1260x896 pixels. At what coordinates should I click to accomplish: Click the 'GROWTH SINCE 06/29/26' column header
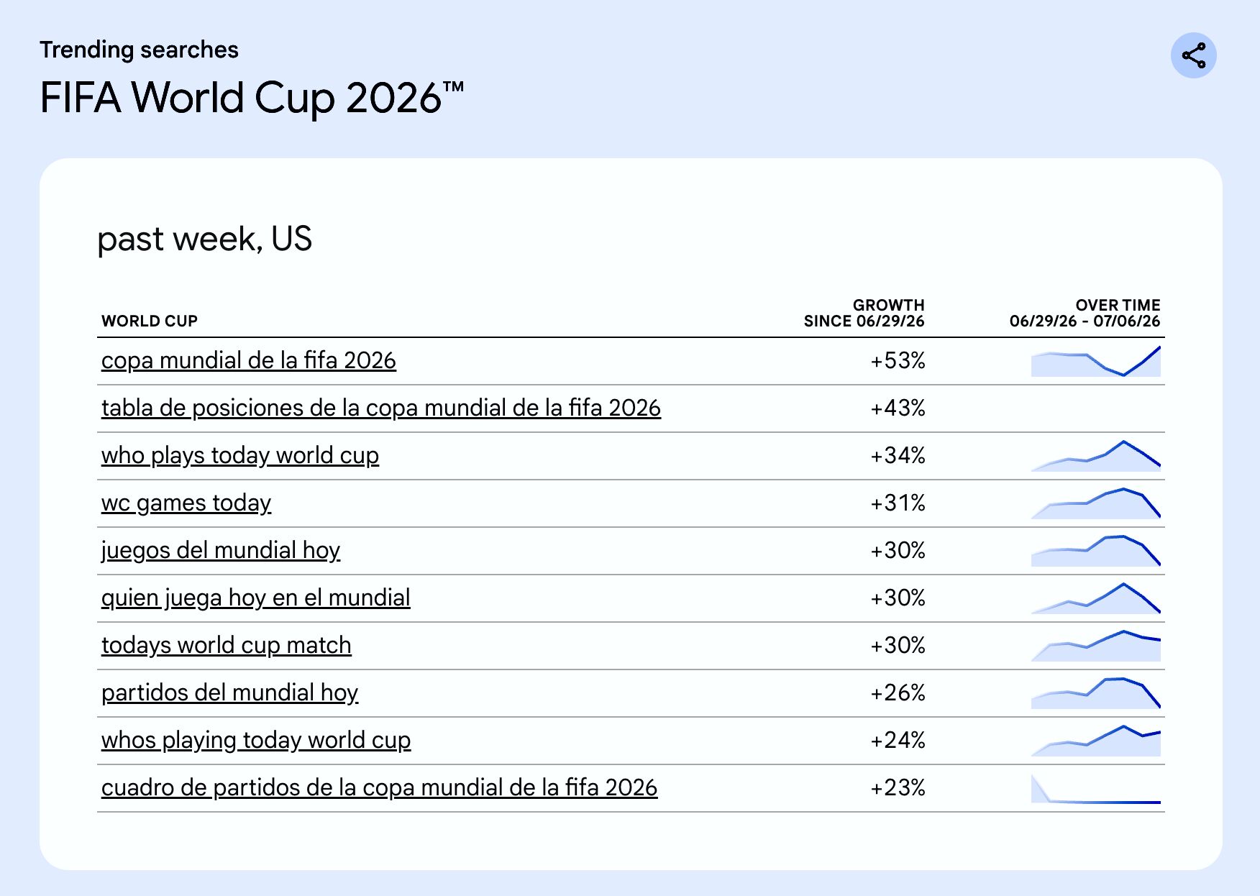(x=864, y=313)
